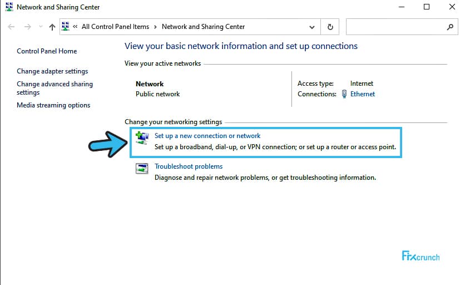The width and height of the screenshot is (465, 285).
Task: Minimize the Network and Sharing Center window
Action: pos(402,7)
